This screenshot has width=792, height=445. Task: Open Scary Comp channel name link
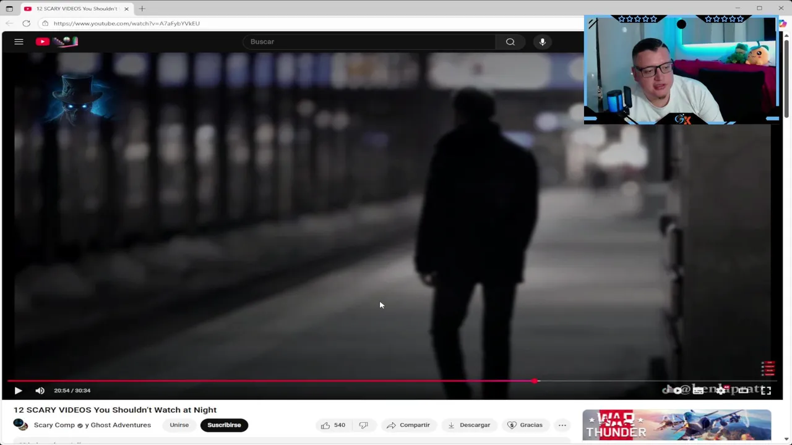tap(54, 425)
